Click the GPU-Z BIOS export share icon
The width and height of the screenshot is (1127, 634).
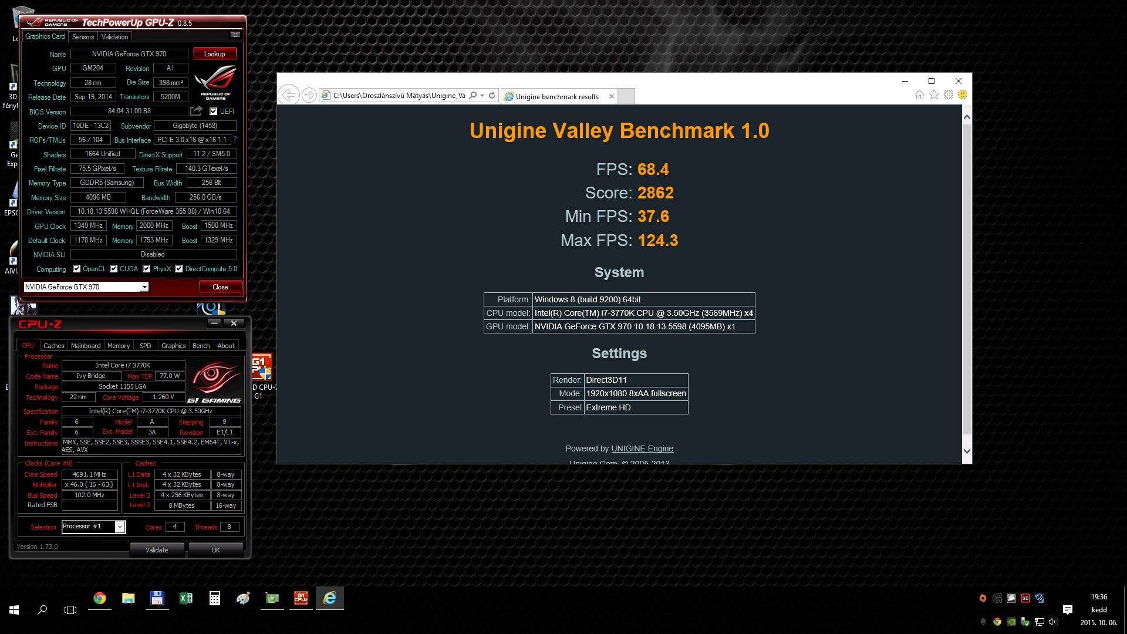[197, 111]
